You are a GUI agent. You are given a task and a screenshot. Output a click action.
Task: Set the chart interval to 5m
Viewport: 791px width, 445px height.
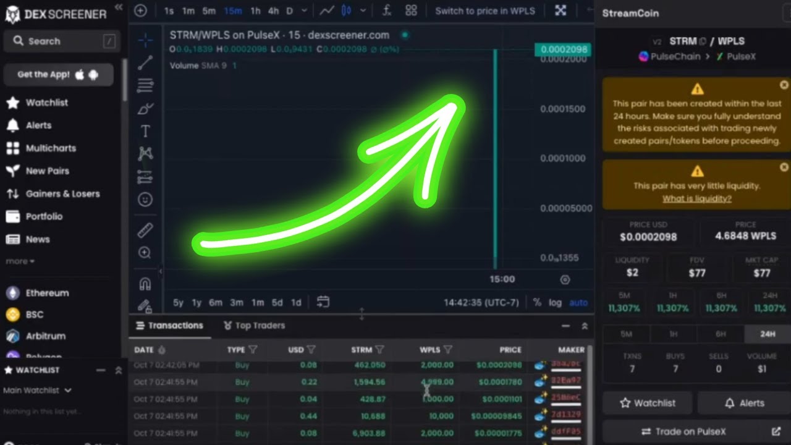[x=209, y=11]
